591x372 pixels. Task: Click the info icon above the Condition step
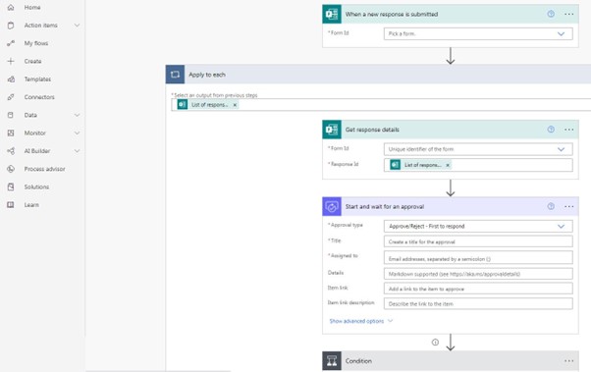435,343
